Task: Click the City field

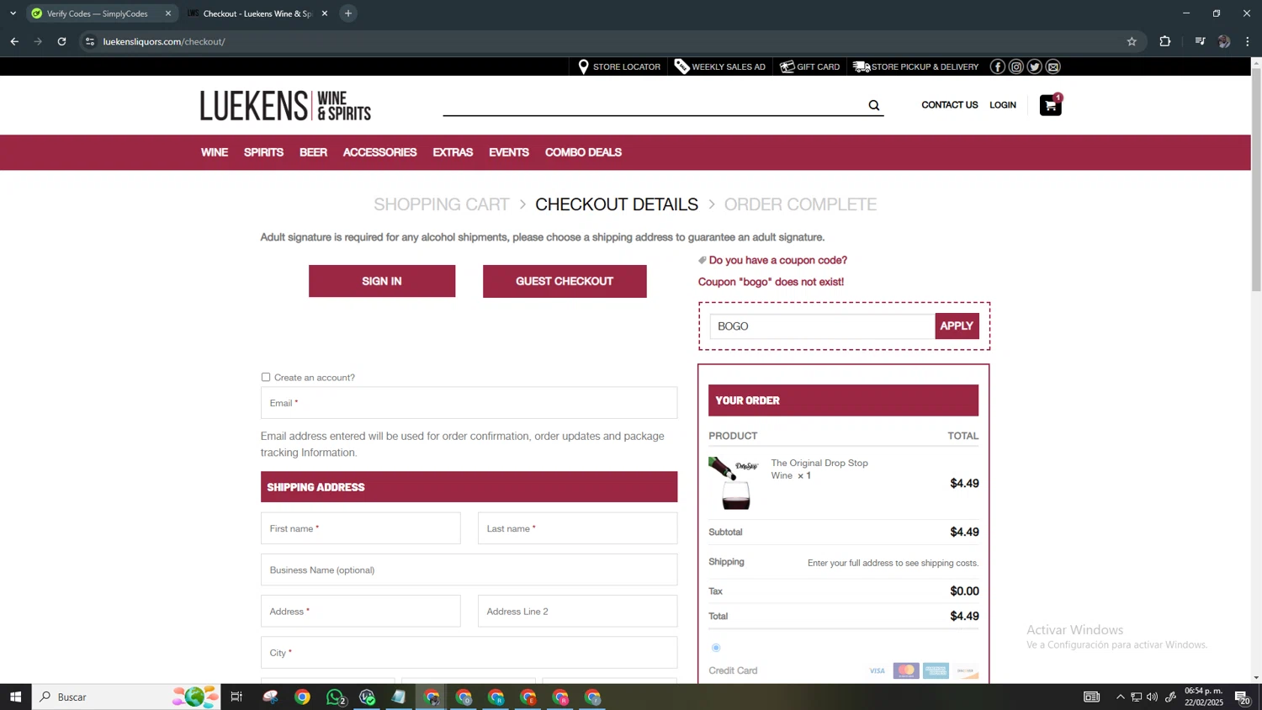Action: click(x=469, y=653)
